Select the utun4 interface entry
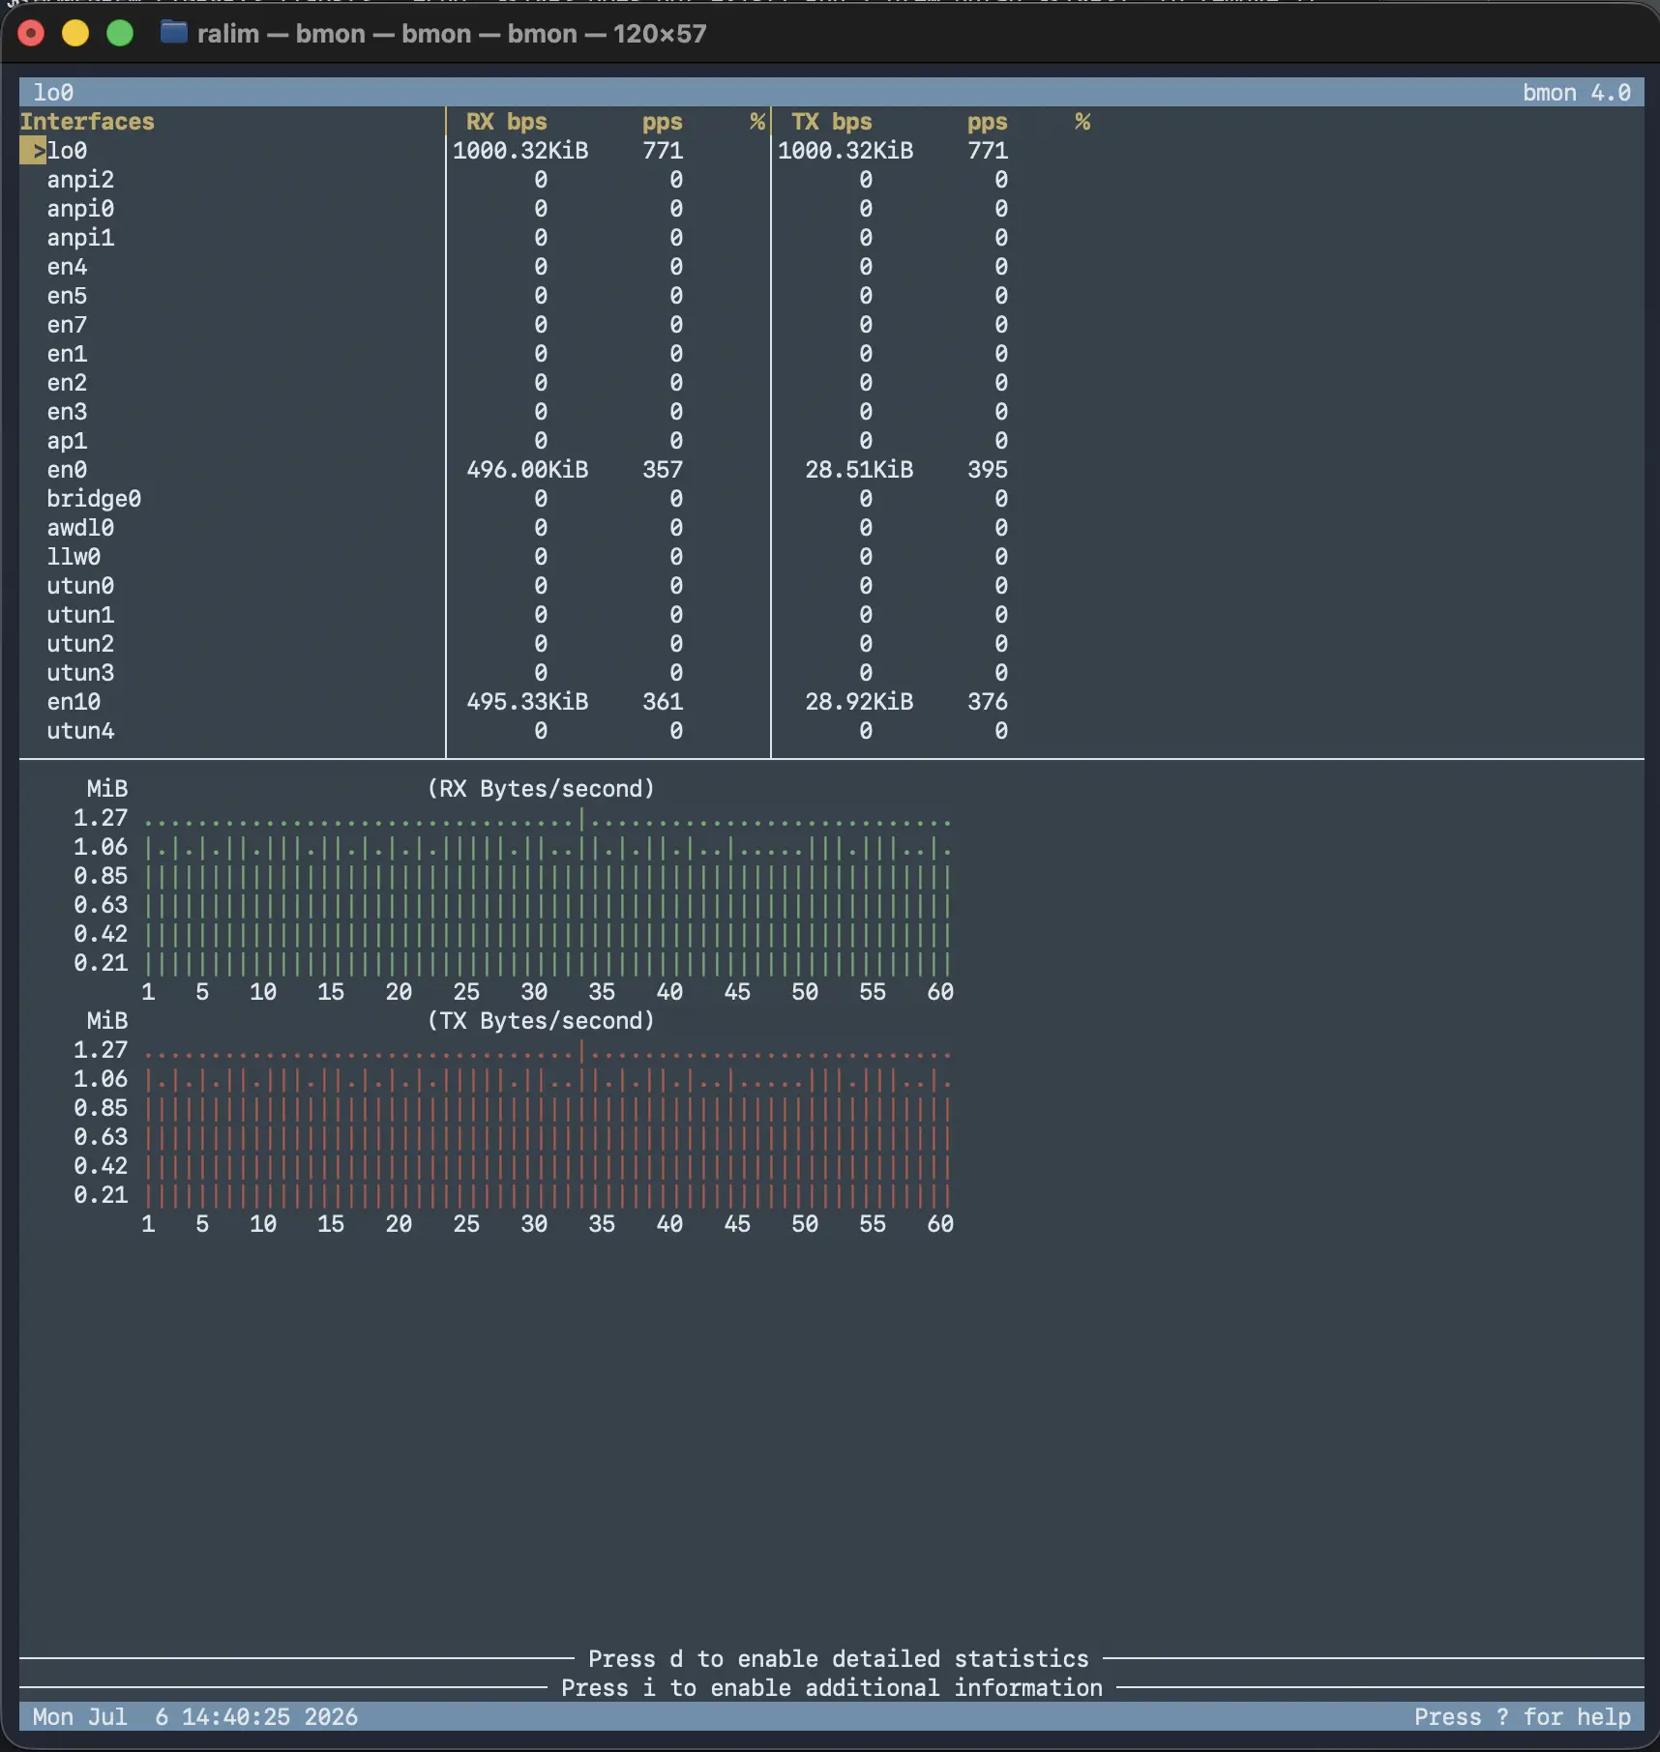Viewport: 1660px width, 1752px height. (x=80, y=731)
